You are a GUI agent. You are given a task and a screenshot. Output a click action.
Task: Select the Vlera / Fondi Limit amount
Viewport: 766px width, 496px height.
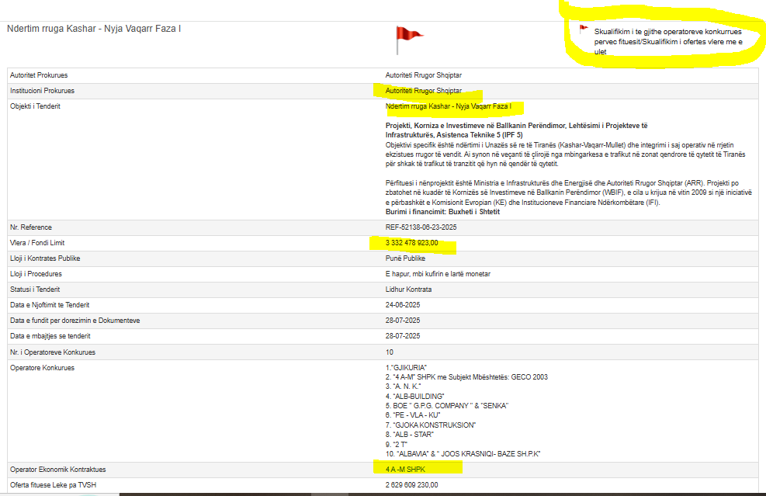coord(411,243)
